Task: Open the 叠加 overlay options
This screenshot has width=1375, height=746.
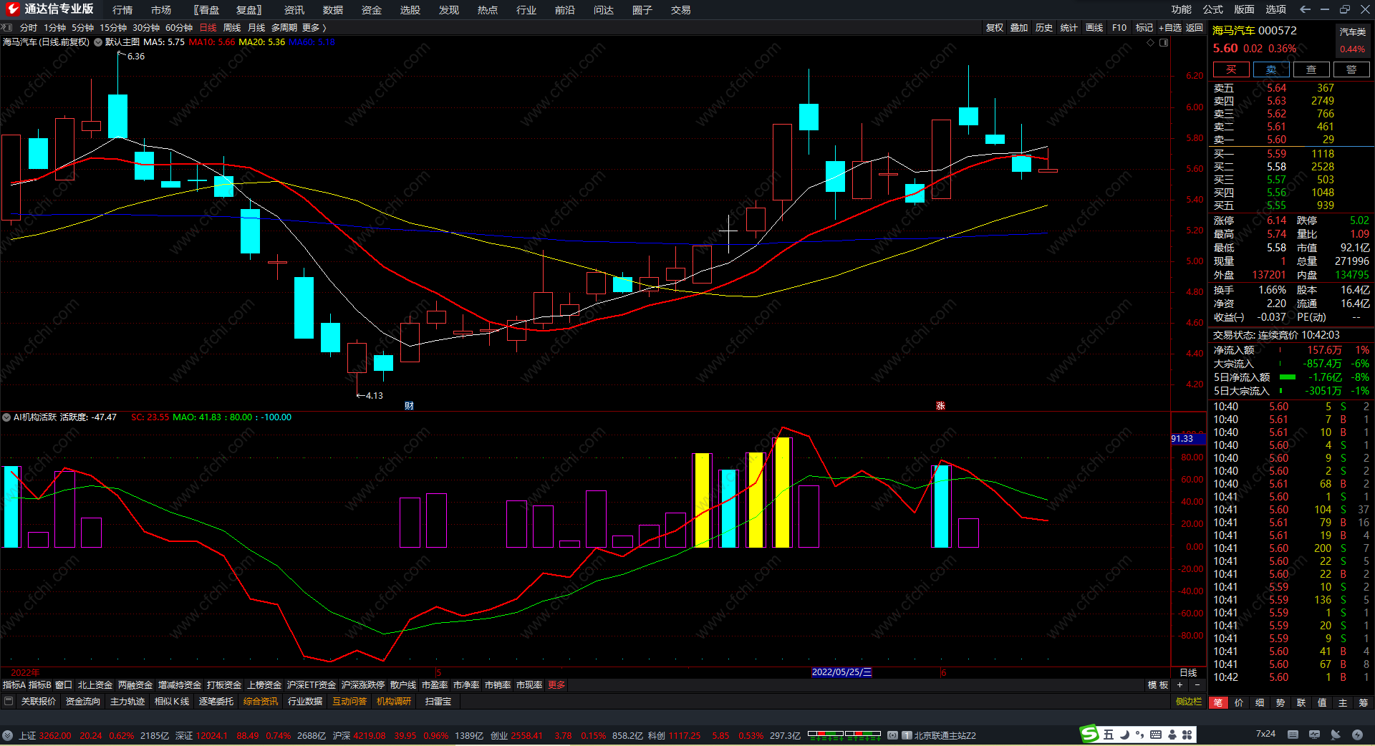Action: coord(1019,28)
